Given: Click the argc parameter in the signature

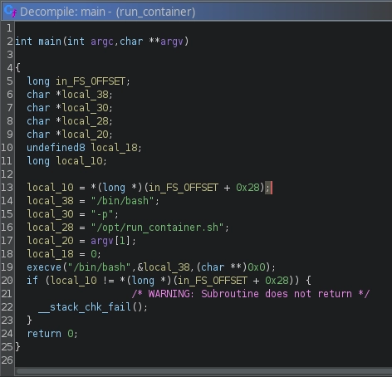Looking at the screenshot, I should point(102,42).
